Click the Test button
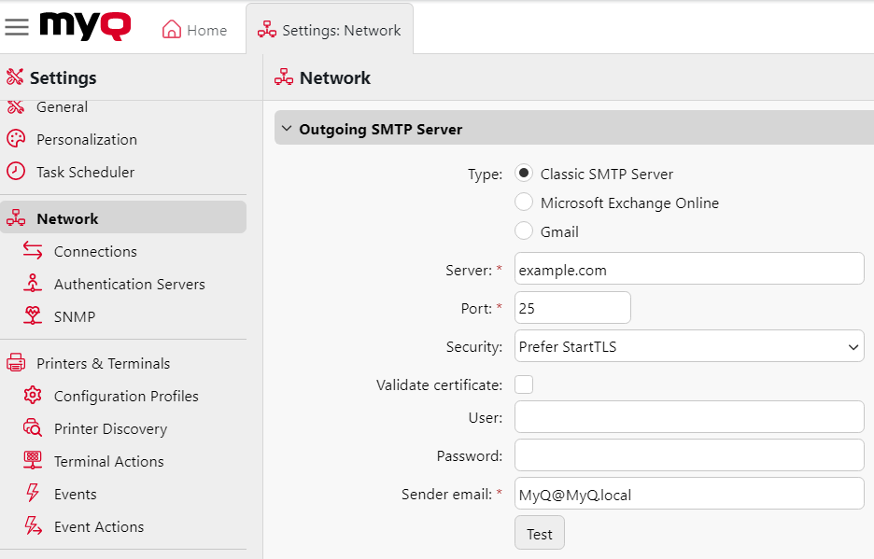Image resolution: width=874 pixels, height=559 pixels. coord(539,532)
